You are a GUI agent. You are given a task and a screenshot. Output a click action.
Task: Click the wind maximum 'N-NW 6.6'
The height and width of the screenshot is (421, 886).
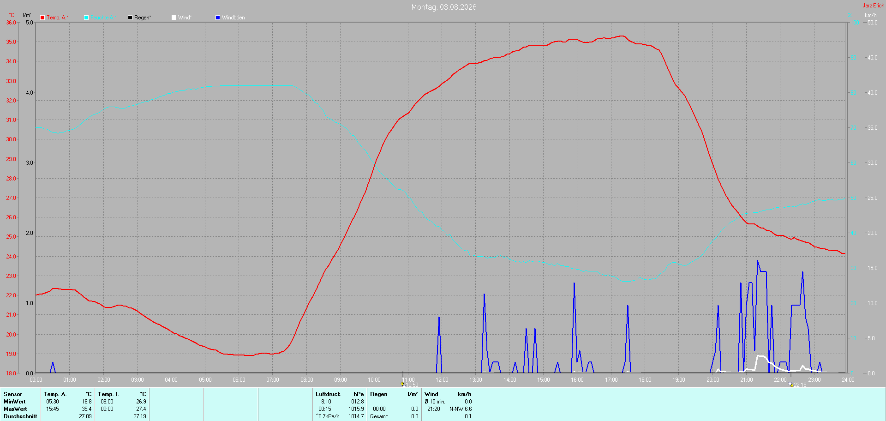click(461, 409)
